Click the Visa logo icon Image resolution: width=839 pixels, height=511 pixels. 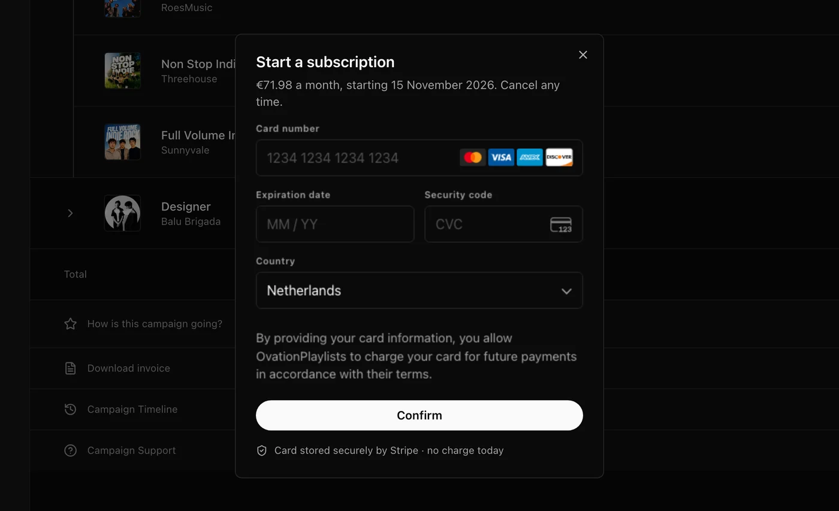(x=501, y=158)
